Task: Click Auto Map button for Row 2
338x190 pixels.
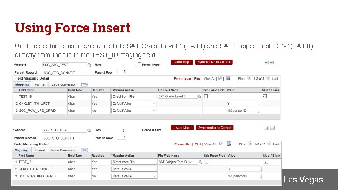Action: (x=183, y=128)
